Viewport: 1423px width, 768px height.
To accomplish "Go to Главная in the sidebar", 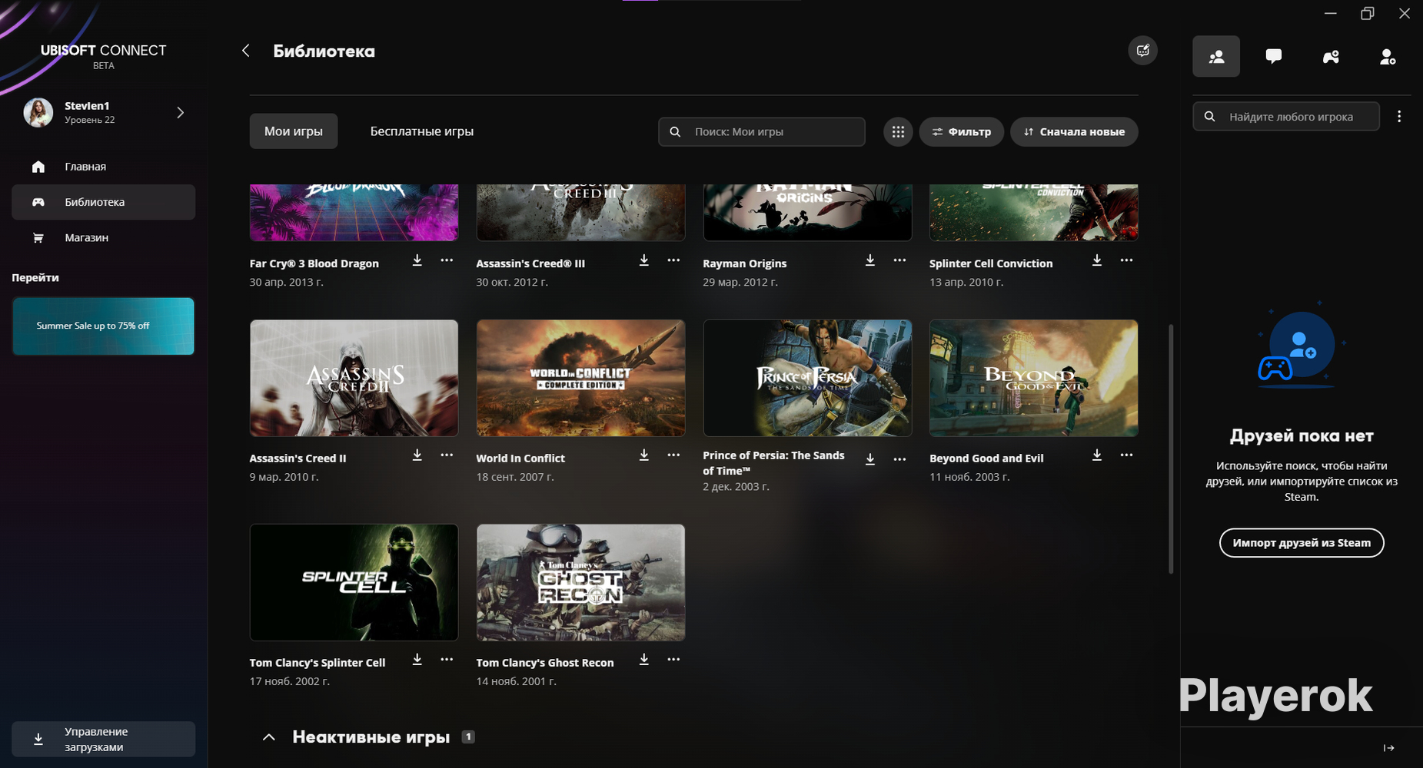I will point(103,167).
